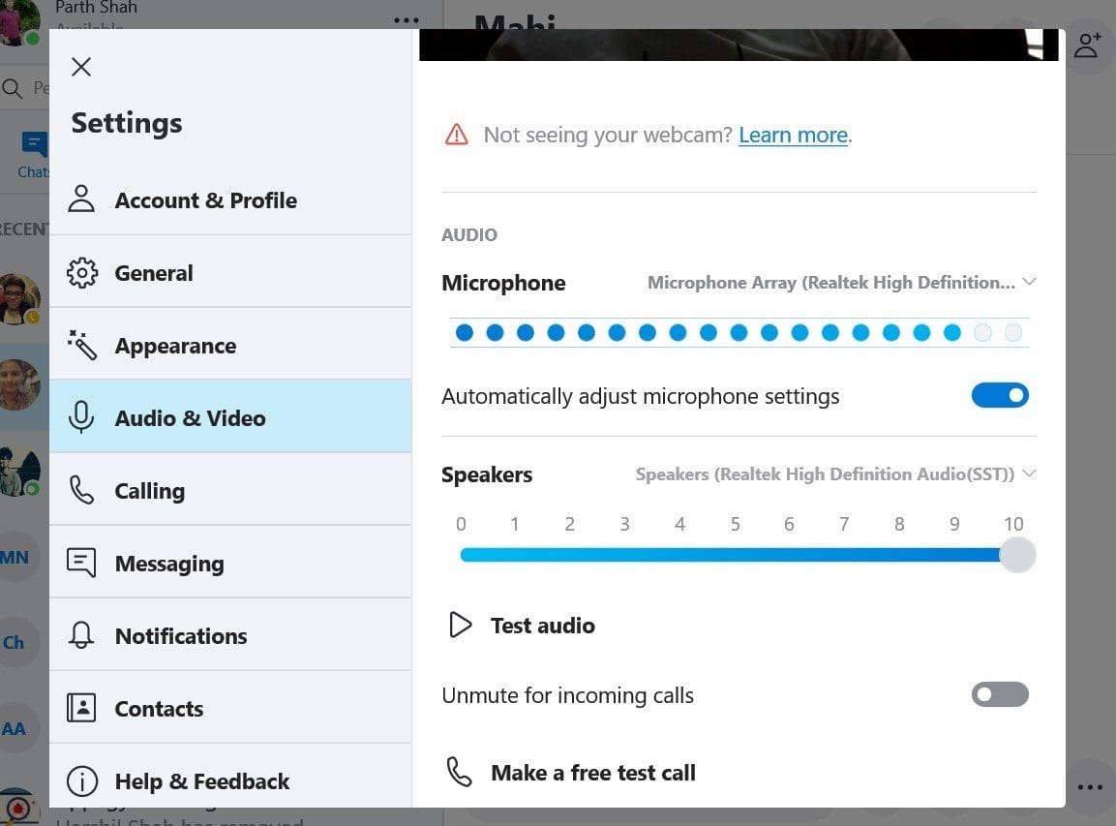Screen dimensions: 1116x826
Task: Click the Test audio play icon
Action: tap(460, 626)
